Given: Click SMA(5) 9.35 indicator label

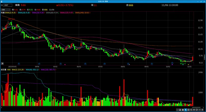Looking at the screenshot, I should [10, 13].
